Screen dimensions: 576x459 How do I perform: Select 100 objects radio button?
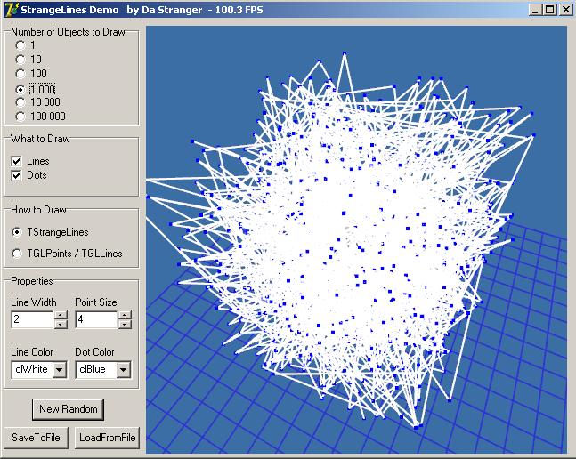20,74
